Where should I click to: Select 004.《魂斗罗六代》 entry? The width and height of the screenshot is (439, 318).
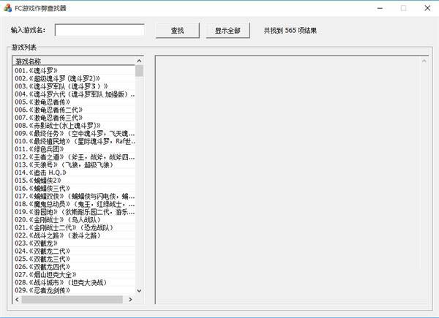pos(75,94)
